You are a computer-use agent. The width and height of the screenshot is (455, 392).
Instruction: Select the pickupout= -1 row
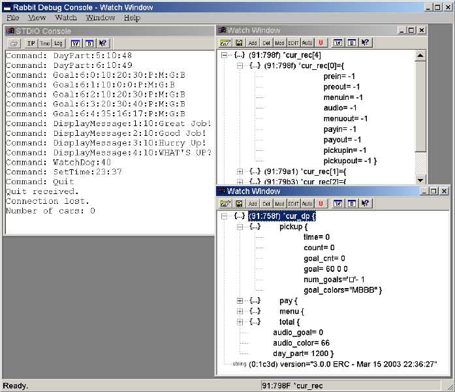(x=350, y=161)
